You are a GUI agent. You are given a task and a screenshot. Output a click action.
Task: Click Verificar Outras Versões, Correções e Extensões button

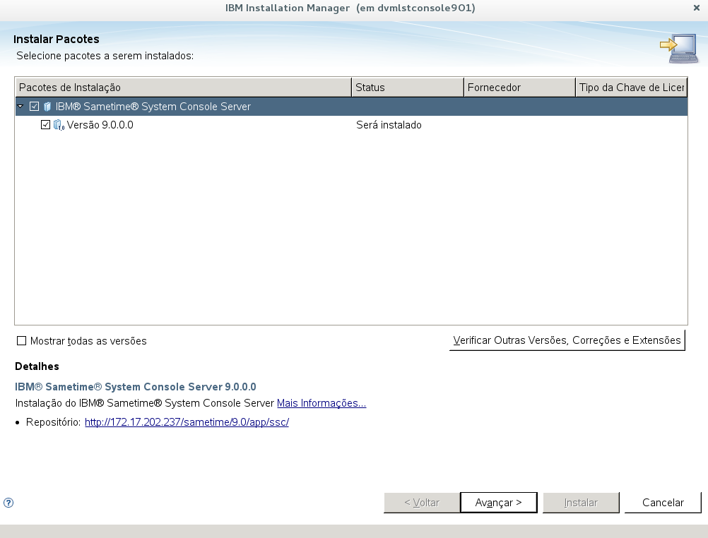tap(567, 340)
